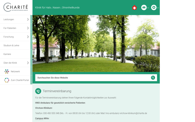This screenshot has width=195, height=122.
Task: Open Über die Klinik menu item
Action: (10, 63)
